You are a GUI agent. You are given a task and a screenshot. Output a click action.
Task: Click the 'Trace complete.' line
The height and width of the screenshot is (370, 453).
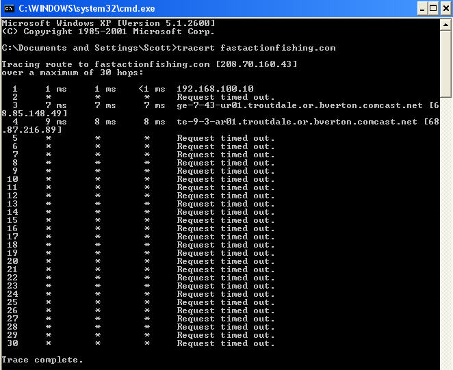42,360
